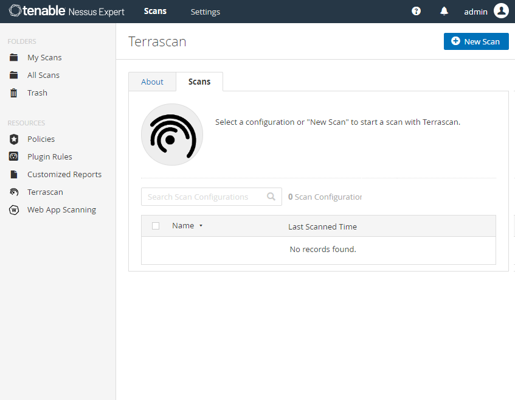Viewport: 515px width, 400px height.
Task: Click the Web App Scanning icon
Action: [x=14, y=210]
